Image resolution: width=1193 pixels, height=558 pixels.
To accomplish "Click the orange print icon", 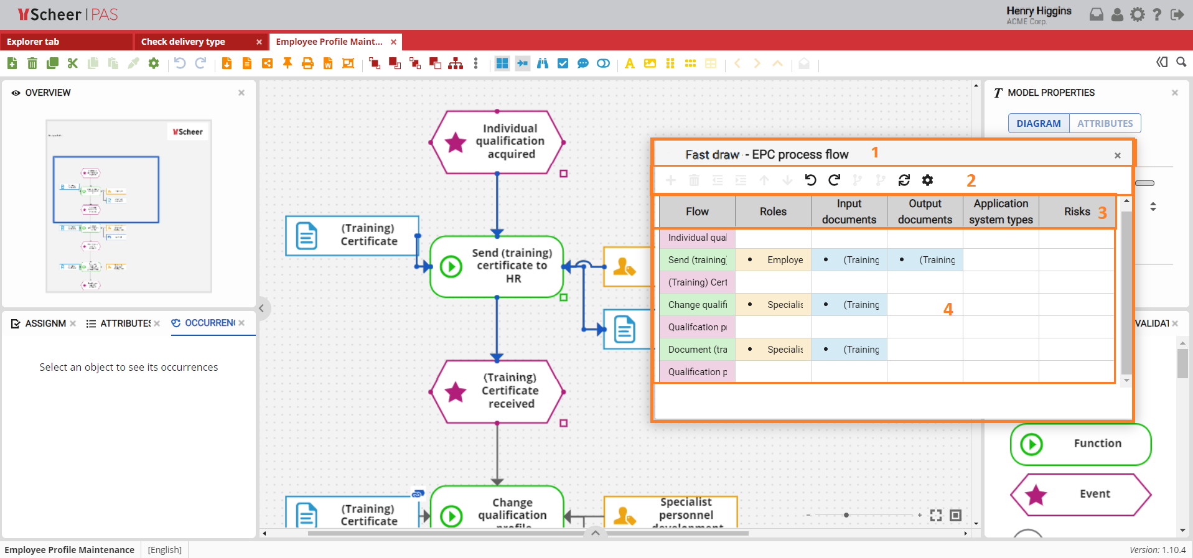I will [x=307, y=63].
